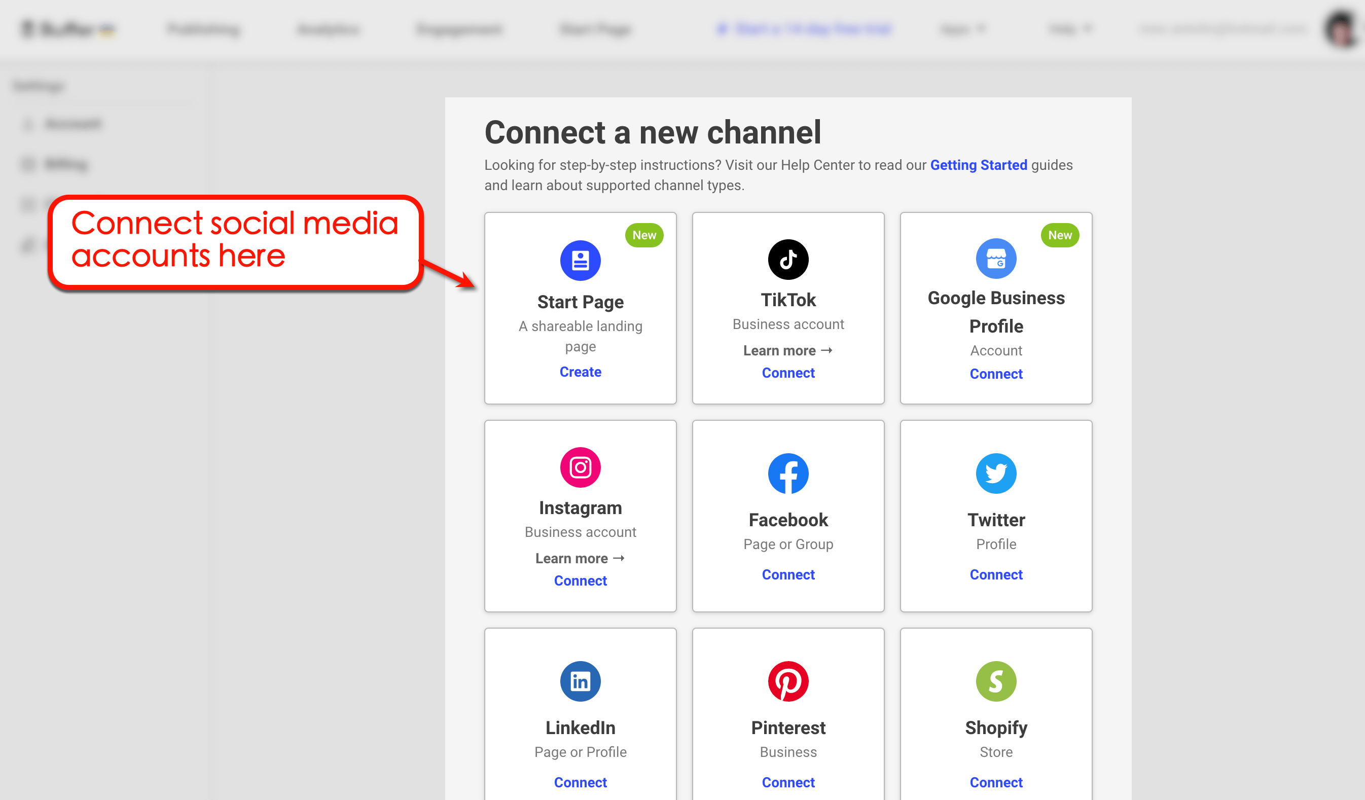Select the Twitter bird icon
Screen dimensions: 1365x800
(996, 474)
